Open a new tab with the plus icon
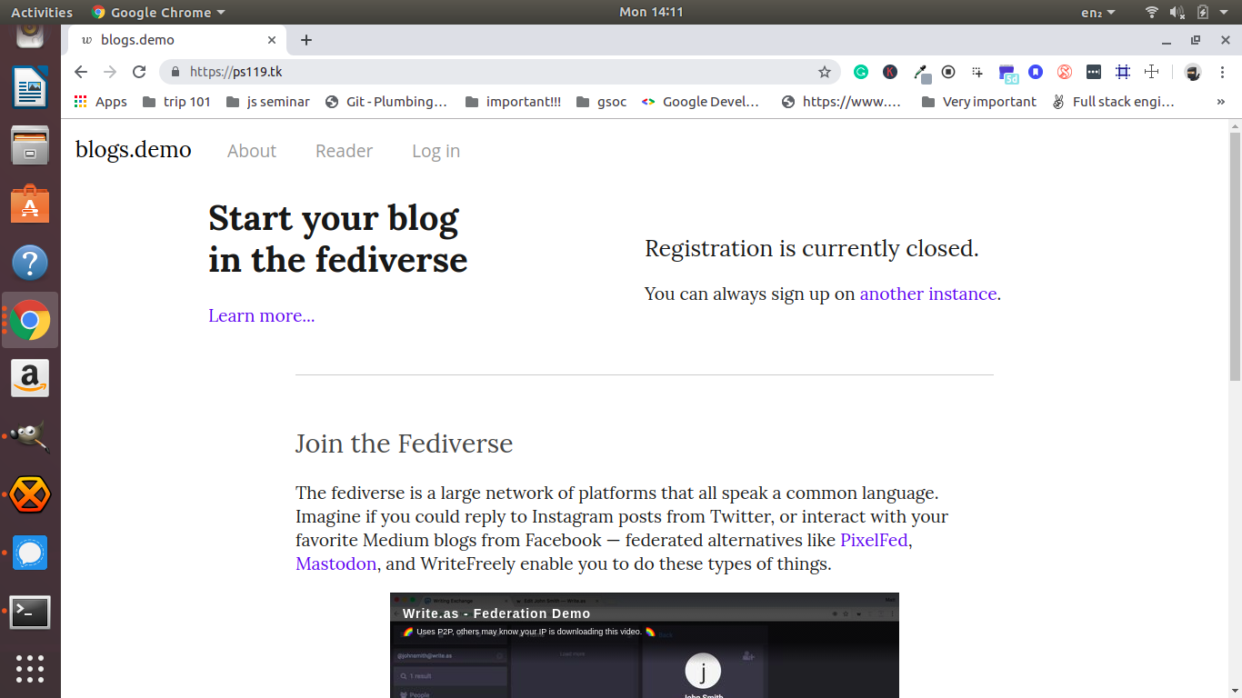Image resolution: width=1242 pixels, height=698 pixels. click(x=306, y=40)
